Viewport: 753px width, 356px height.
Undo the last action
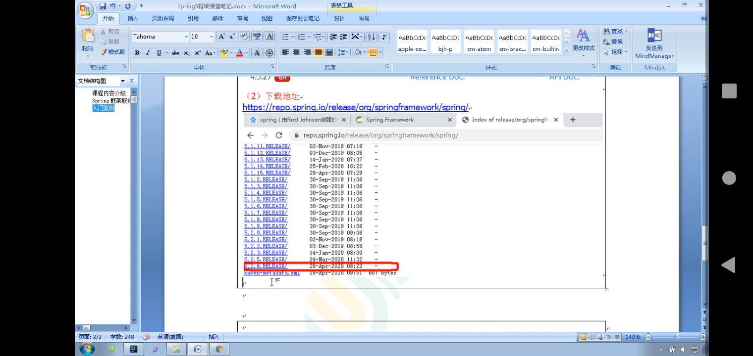click(x=113, y=6)
